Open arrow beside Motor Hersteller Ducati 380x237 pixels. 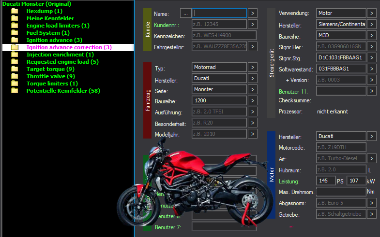point(371,136)
